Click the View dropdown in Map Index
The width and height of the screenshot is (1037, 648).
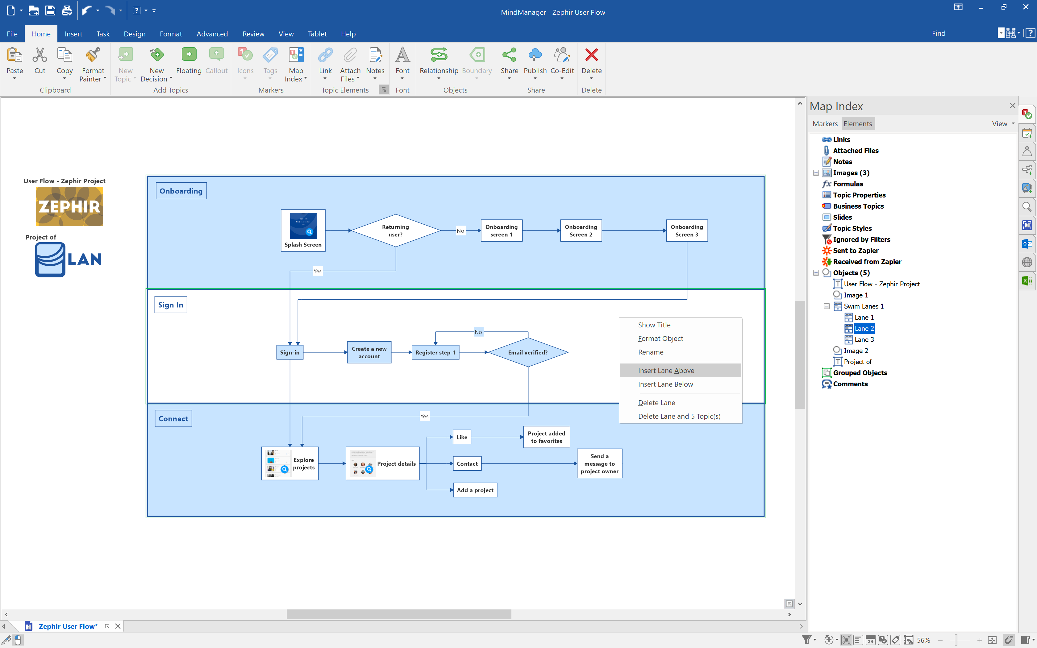click(1003, 123)
